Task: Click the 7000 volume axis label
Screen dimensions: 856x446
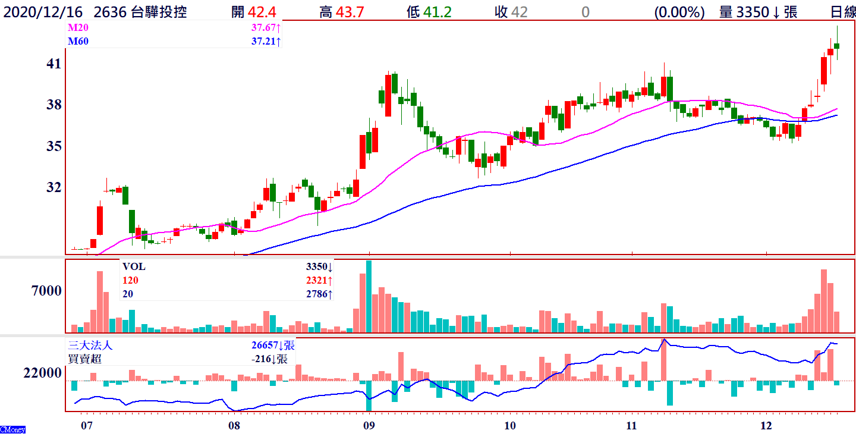Action: pos(46,291)
